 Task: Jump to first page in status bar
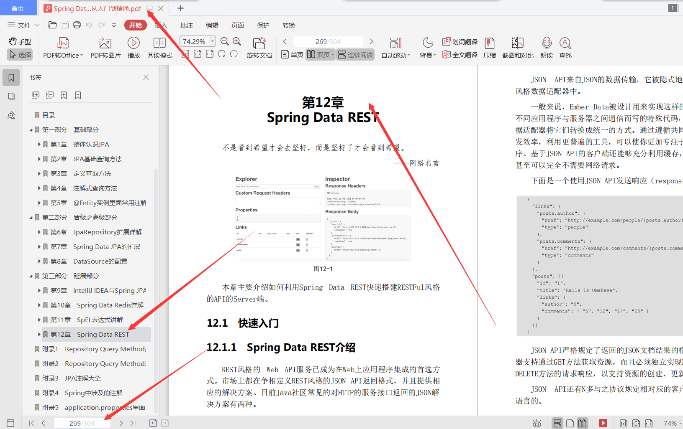click(32, 423)
